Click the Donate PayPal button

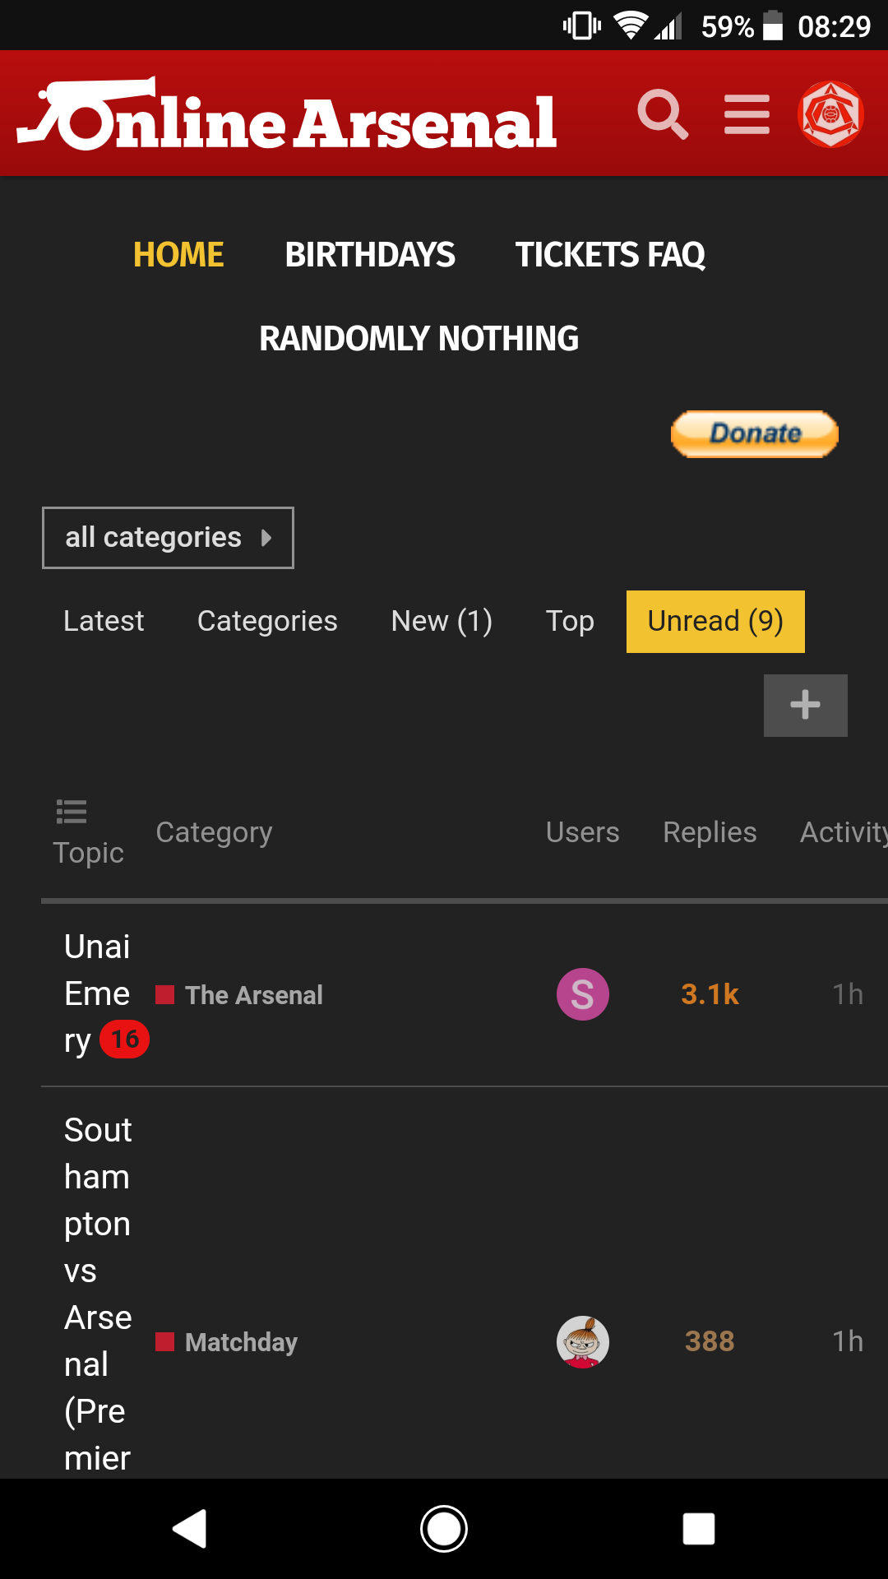pos(755,433)
